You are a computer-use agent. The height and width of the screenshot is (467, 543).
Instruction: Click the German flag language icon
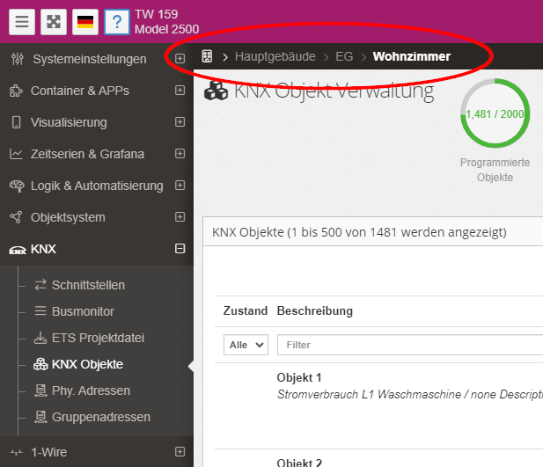point(85,22)
